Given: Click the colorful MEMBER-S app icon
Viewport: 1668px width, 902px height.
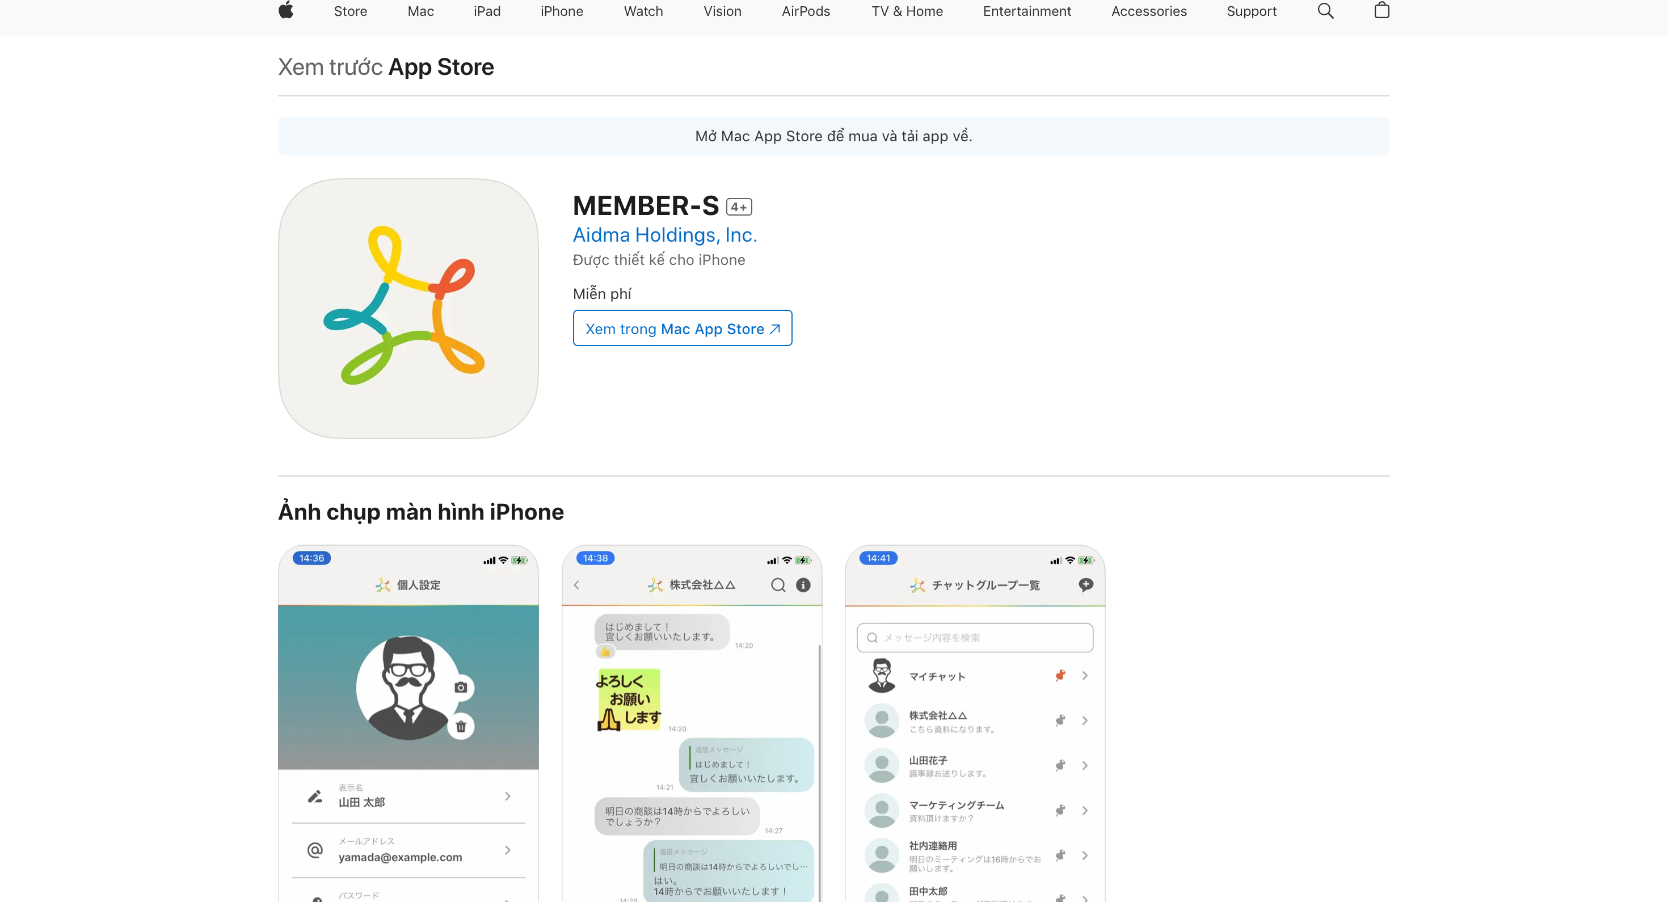Looking at the screenshot, I should [407, 311].
